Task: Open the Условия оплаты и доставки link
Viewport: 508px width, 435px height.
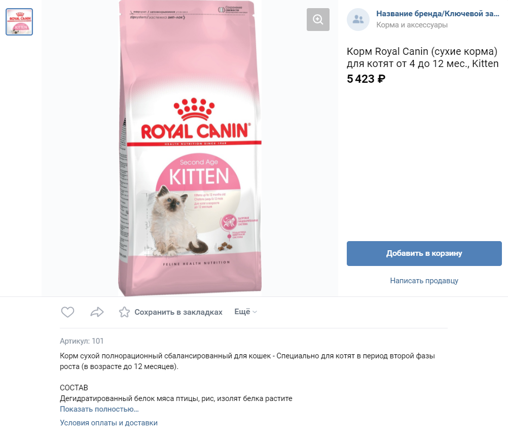Action: coord(108,423)
